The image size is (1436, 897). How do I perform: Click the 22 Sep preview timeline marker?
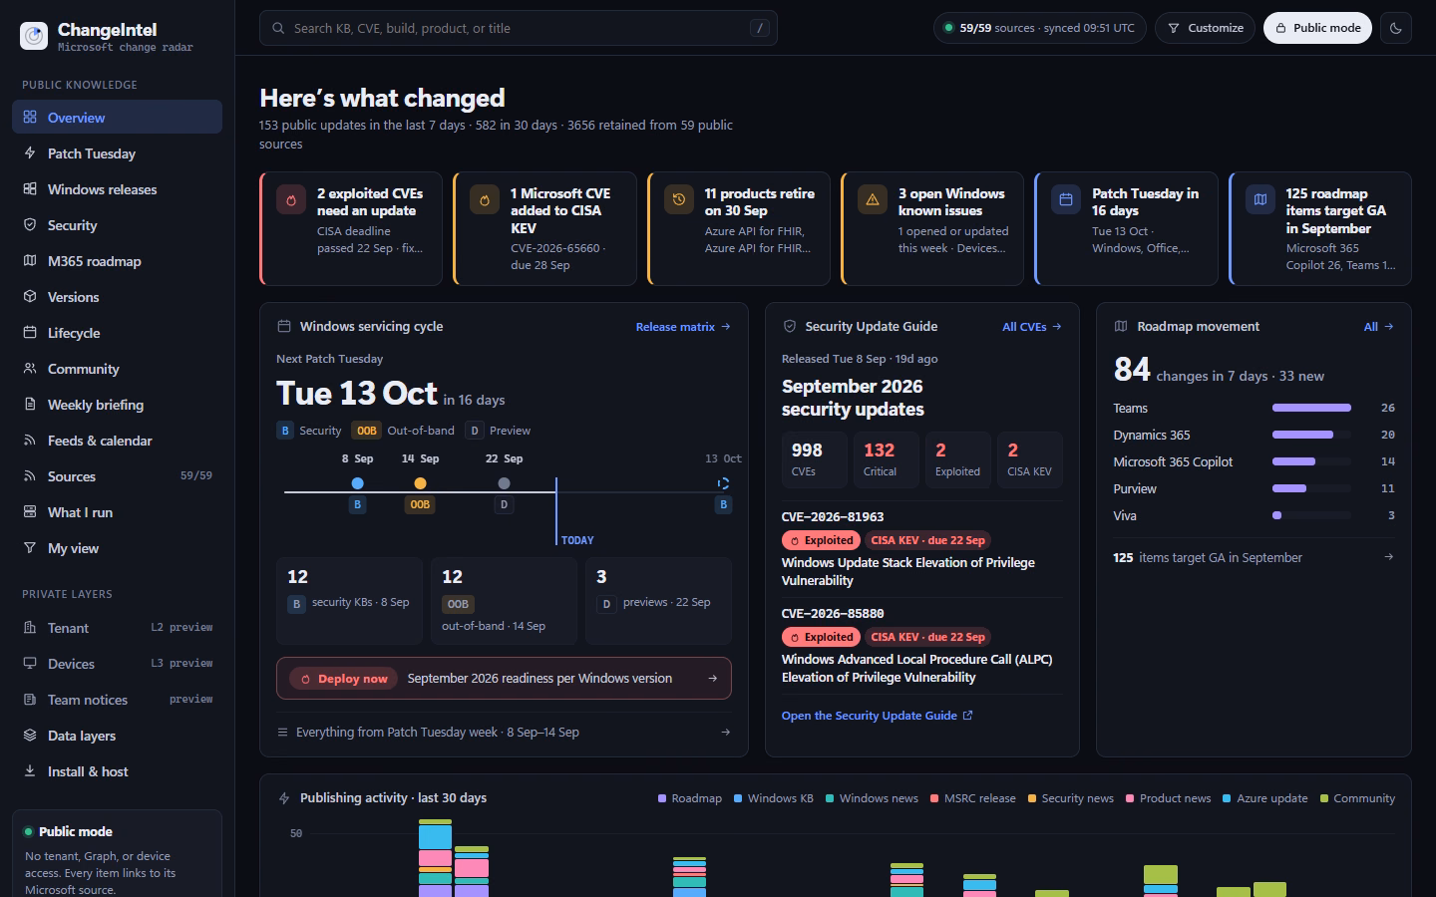[504, 483]
